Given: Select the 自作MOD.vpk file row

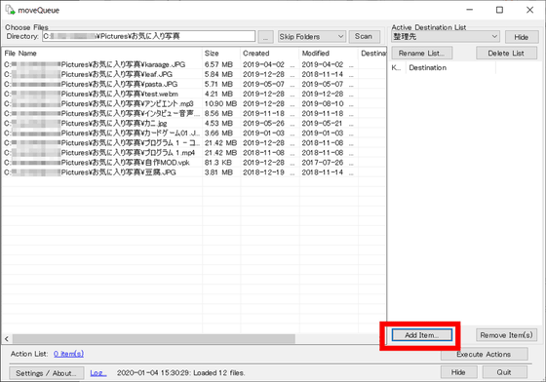Looking at the screenshot, I should coord(194,163).
